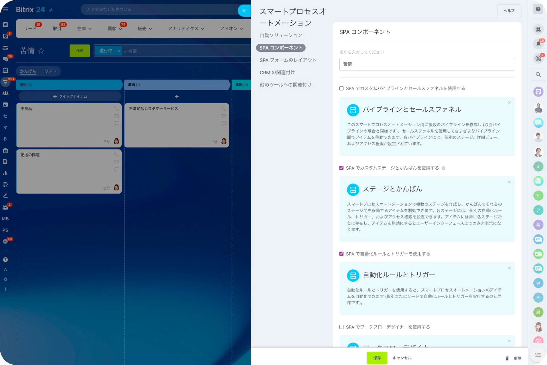Click the calendar icon in left sidebar
Viewport: 547px width, 365px height.
point(5,70)
